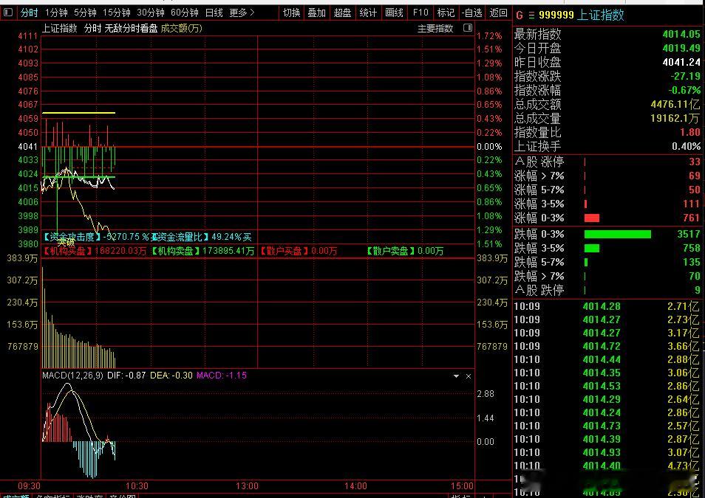Select the A股 跌停 row
Image resolution: width=705 pixels, height=498 pixels.
607,290
